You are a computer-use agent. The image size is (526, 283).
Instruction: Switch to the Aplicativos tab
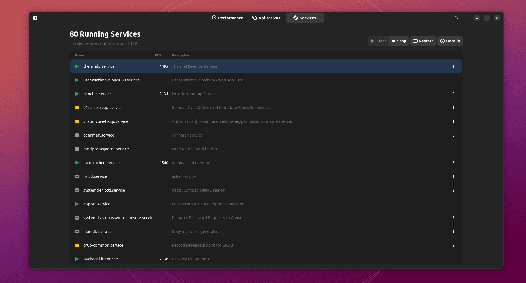click(x=266, y=18)
